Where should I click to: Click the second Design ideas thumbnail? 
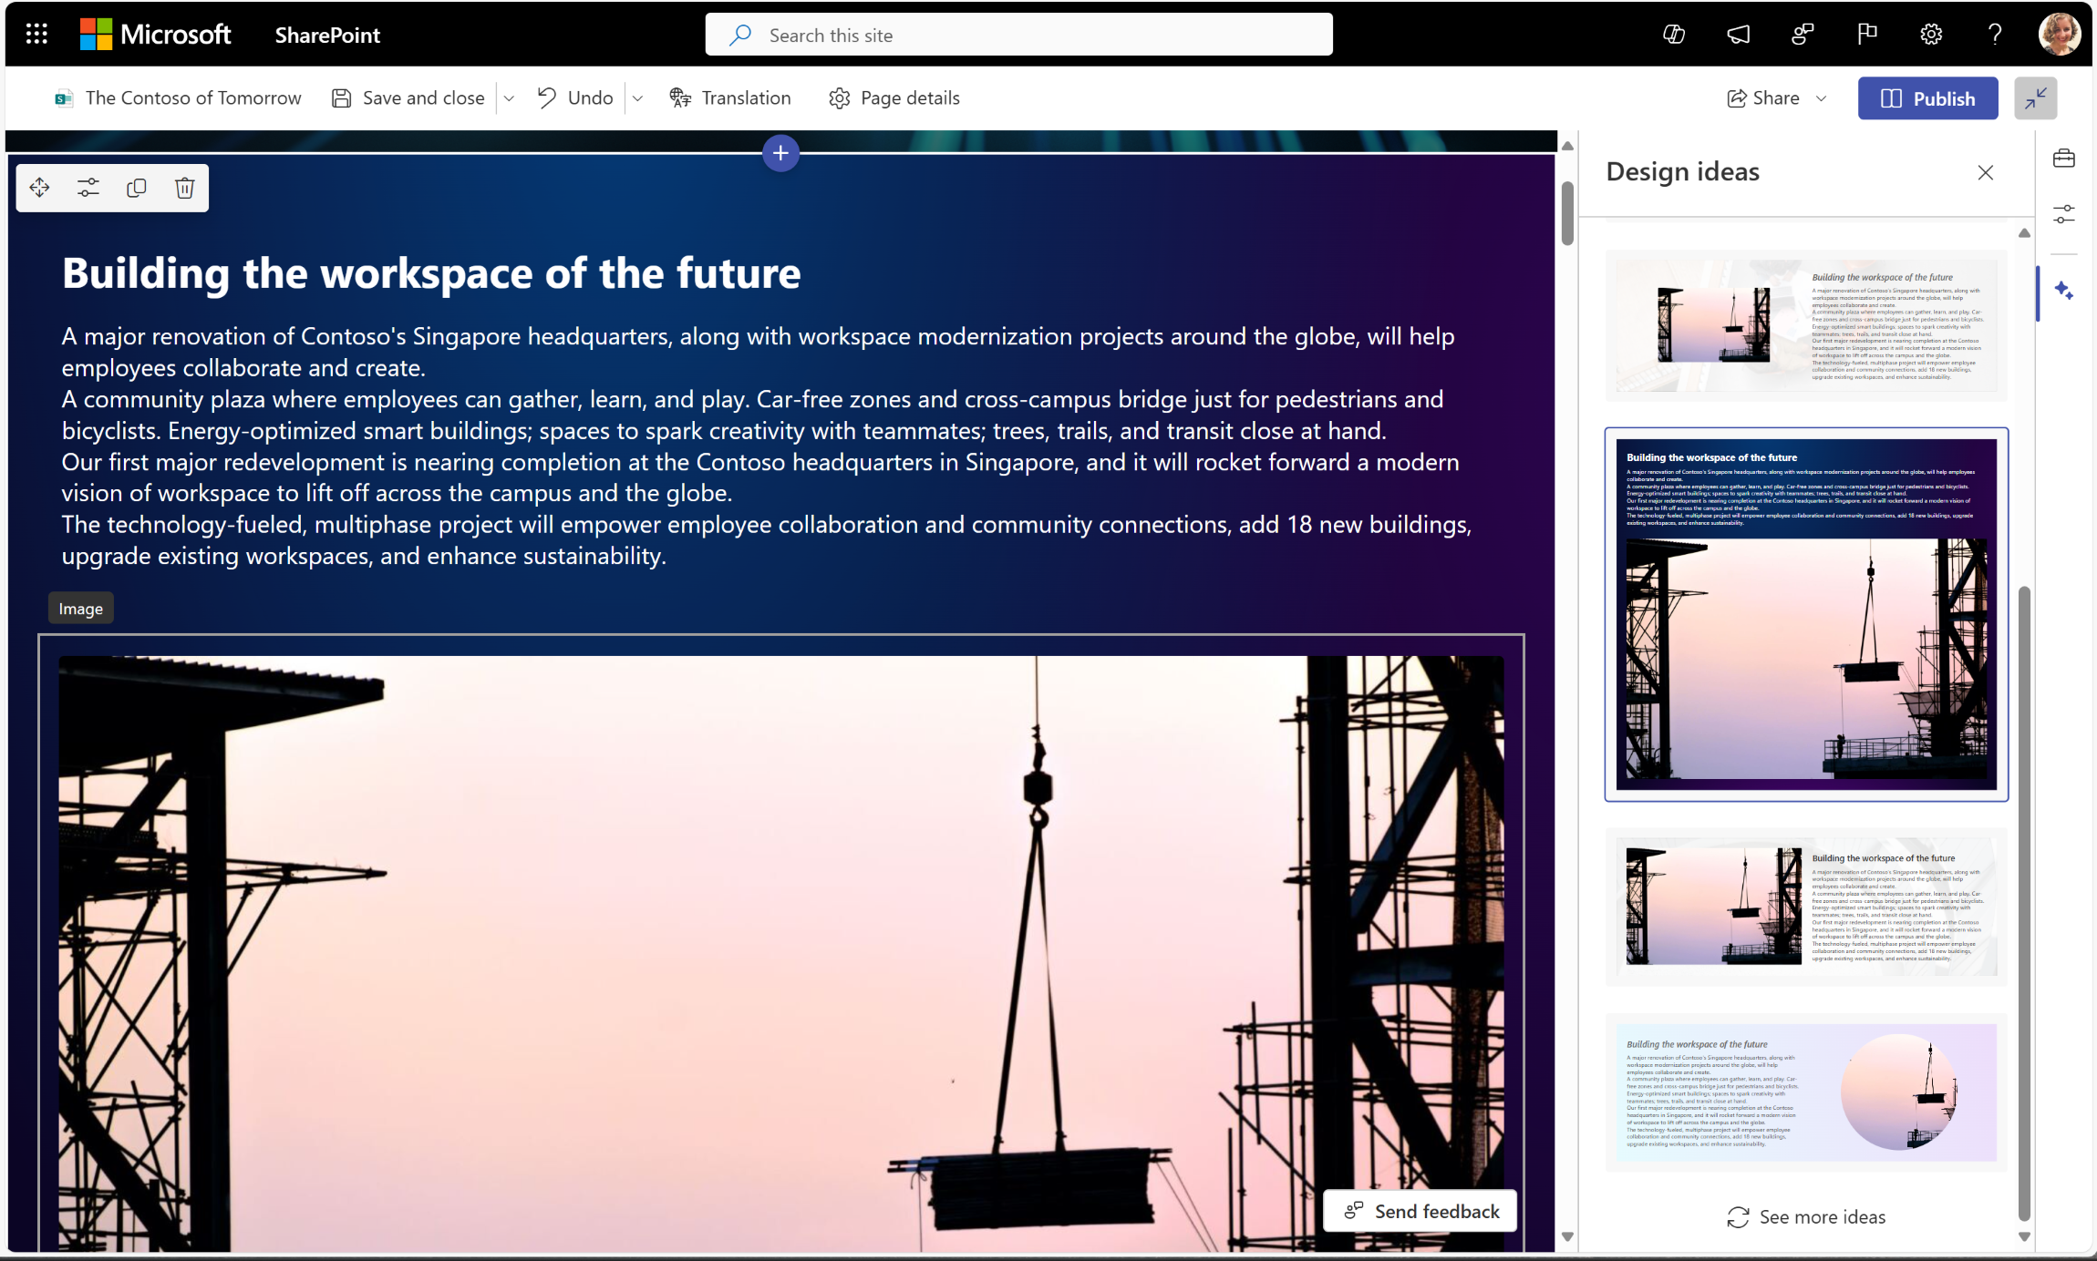click(1805, 614)
